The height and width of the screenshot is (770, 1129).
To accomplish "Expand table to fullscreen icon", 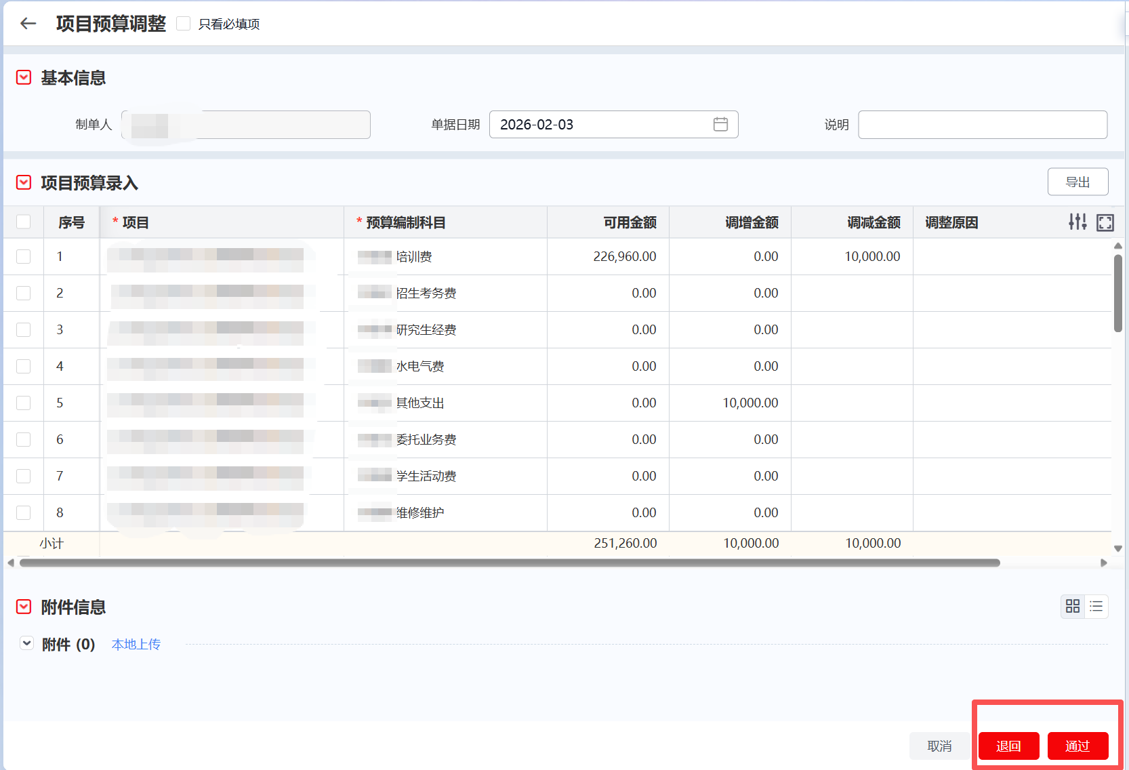I will point(1105,222).
